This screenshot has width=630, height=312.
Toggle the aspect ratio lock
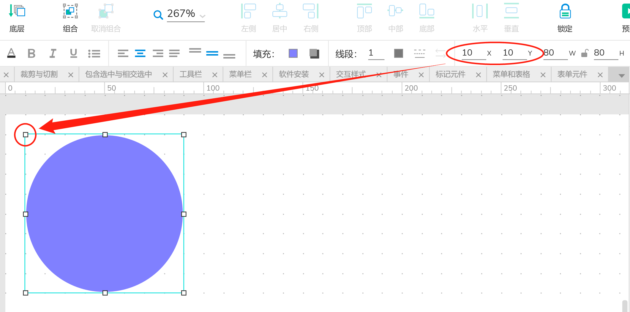[585, 53]
